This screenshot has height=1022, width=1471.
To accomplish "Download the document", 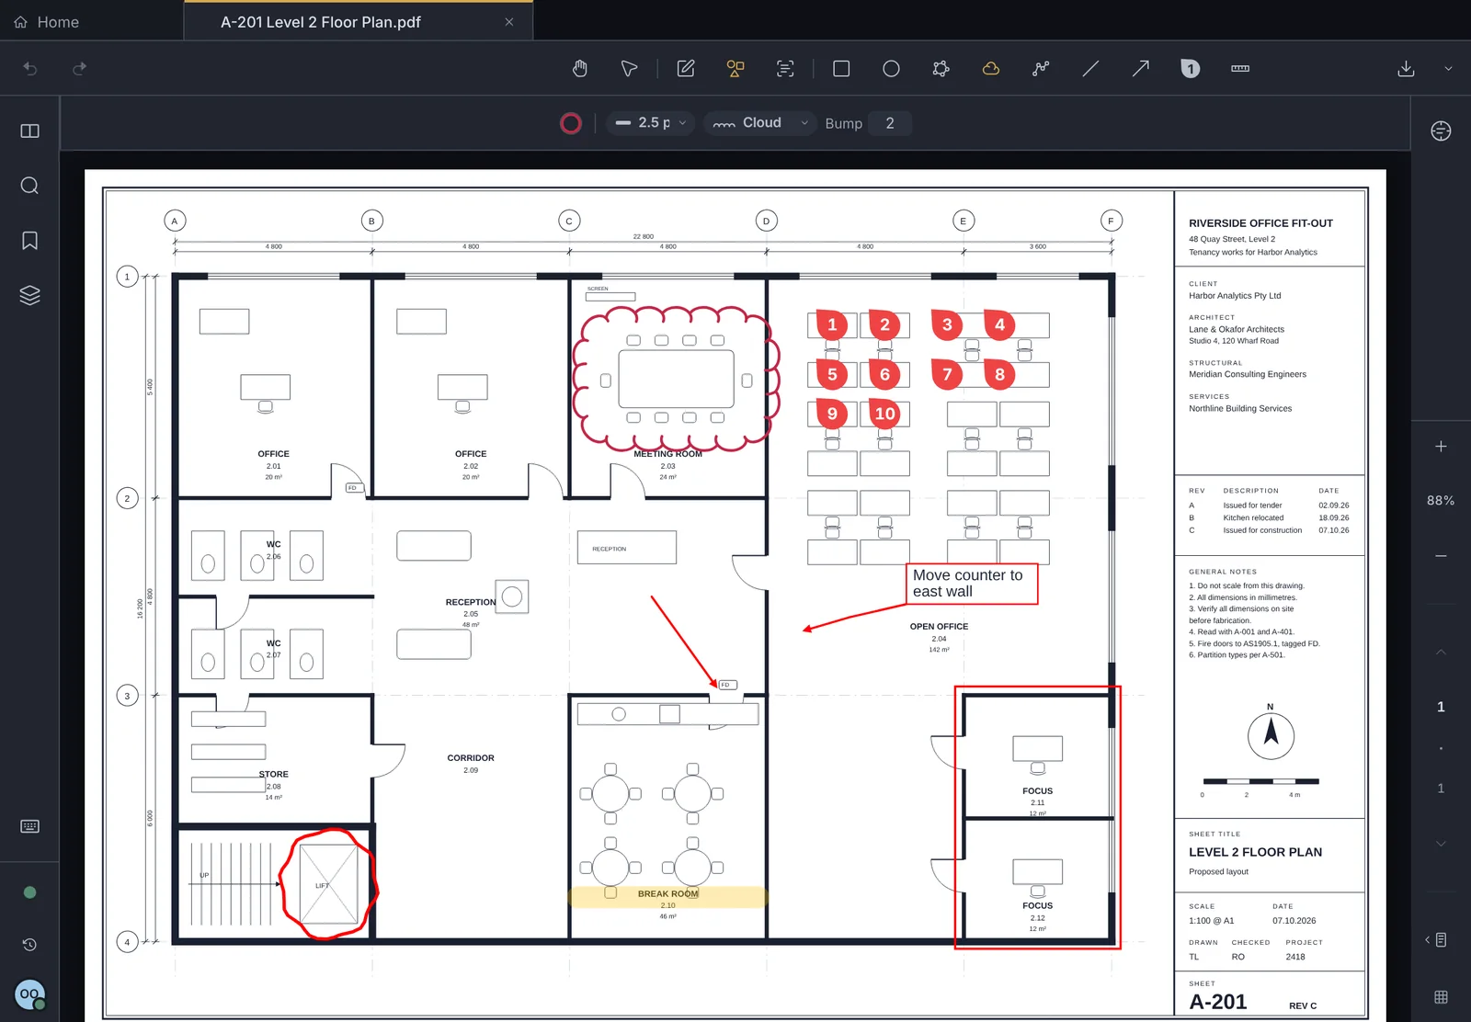I will click(1406, 69).
